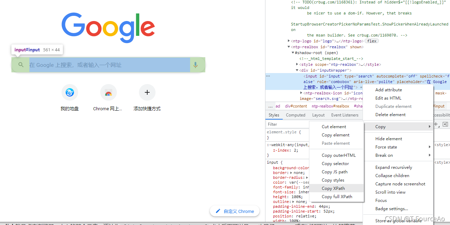The height and width of the screenshot is (225, 450).
Task: Open the Break on submenu
Action: (x=398, y=155)
